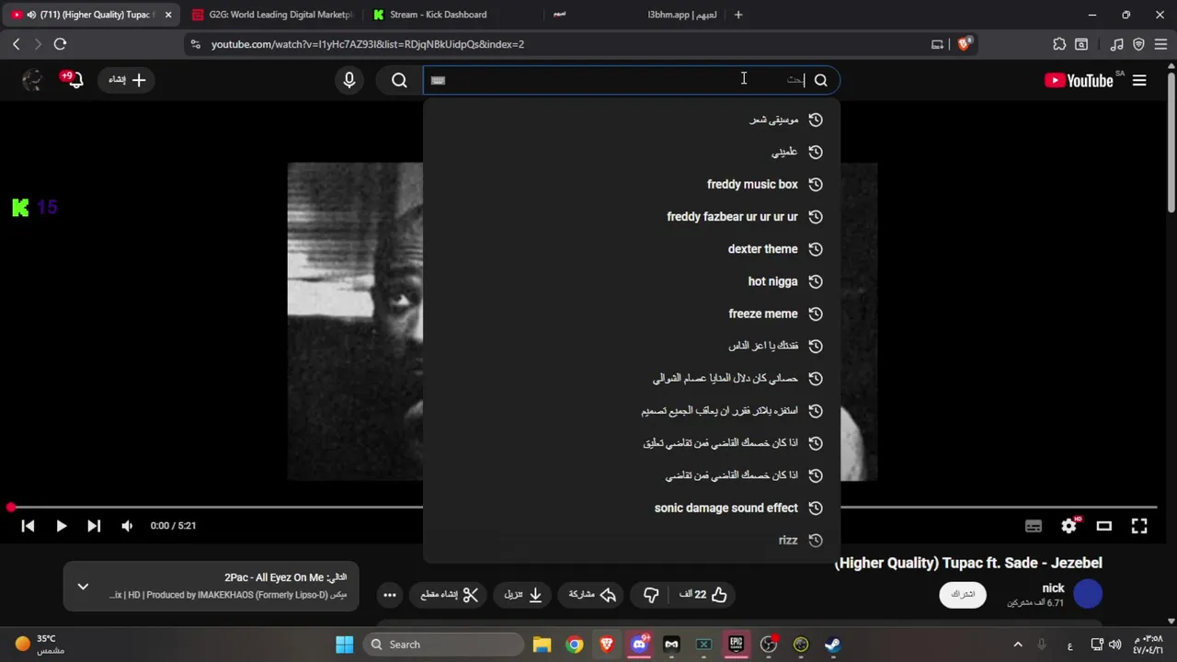Enter full screen mode
This screenshot has width=1177, height=662.
pos(1139,526)
